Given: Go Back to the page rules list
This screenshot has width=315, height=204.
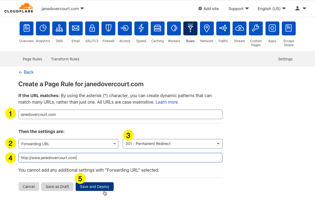Looking at the screenshot, I should pos(26,72).
